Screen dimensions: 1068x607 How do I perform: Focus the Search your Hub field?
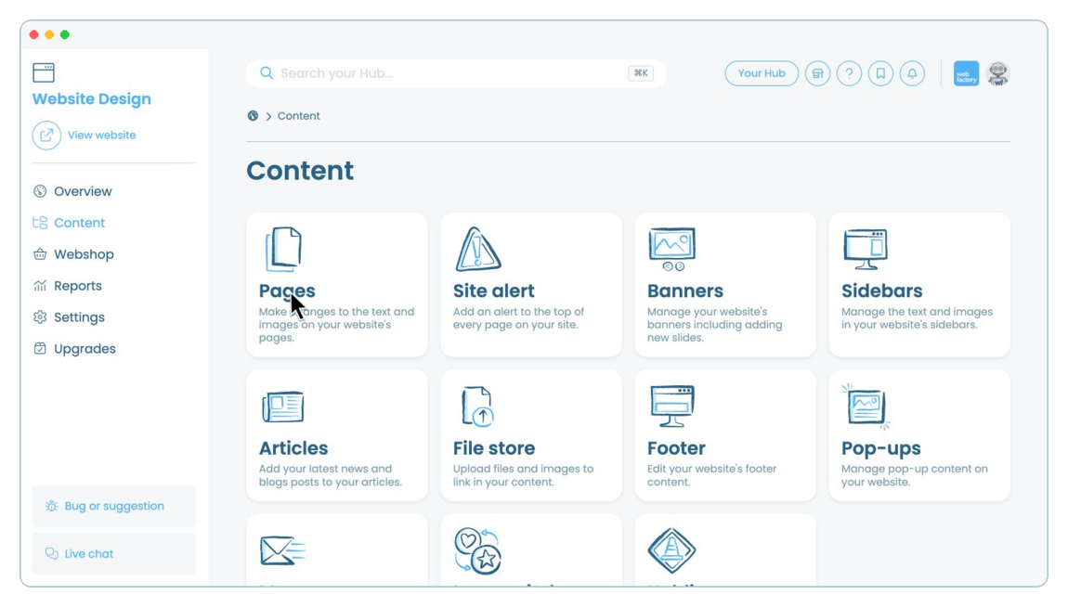coord(456,72)
